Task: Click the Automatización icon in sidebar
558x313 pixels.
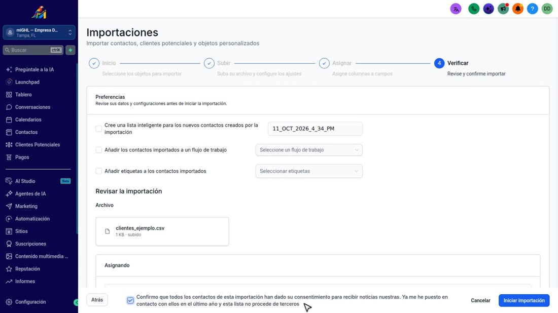Action: point(9,219)
